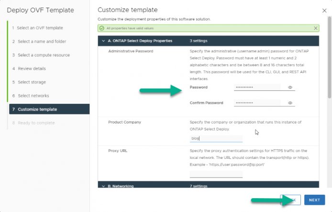Reveal the Confirm Password field with eye icon

point(290,103)
